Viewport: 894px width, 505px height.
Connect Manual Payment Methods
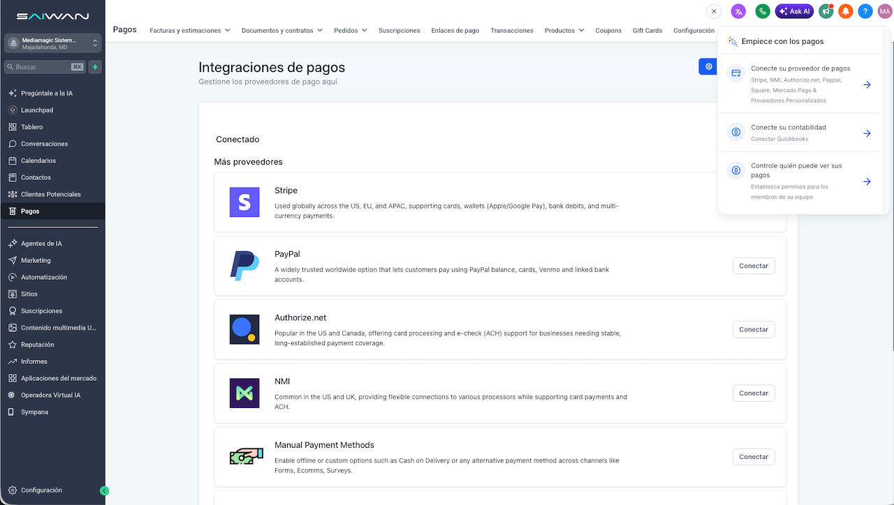tap(754, 457)
